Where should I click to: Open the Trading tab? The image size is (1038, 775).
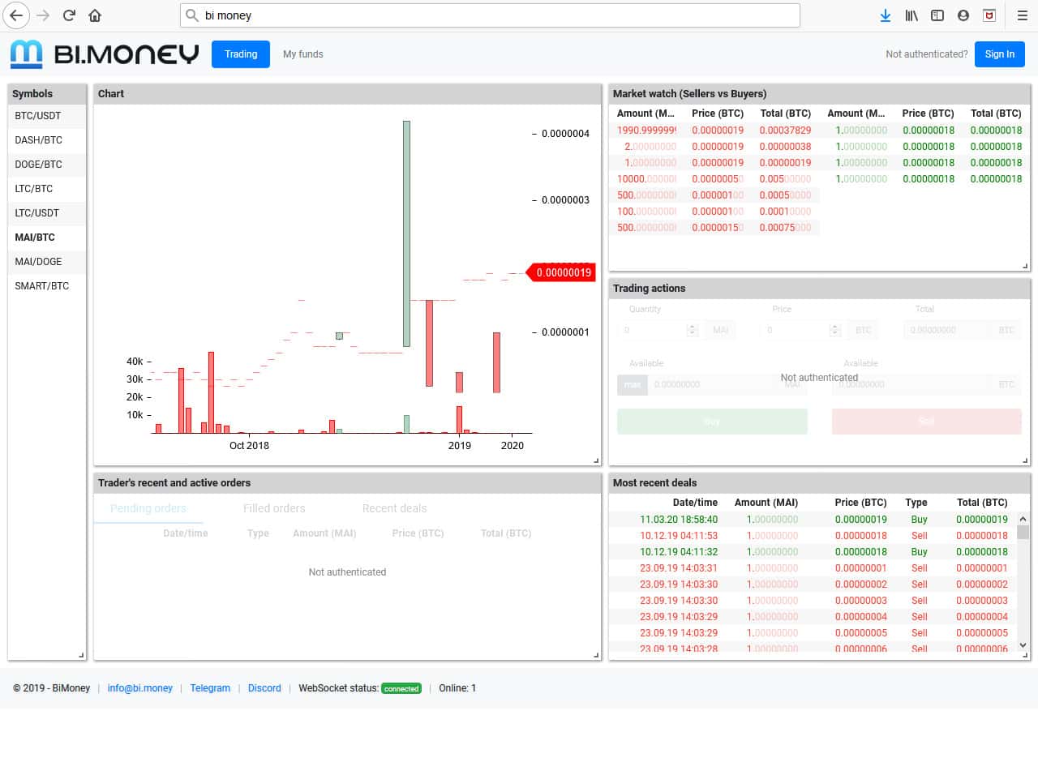click(241, 54)
